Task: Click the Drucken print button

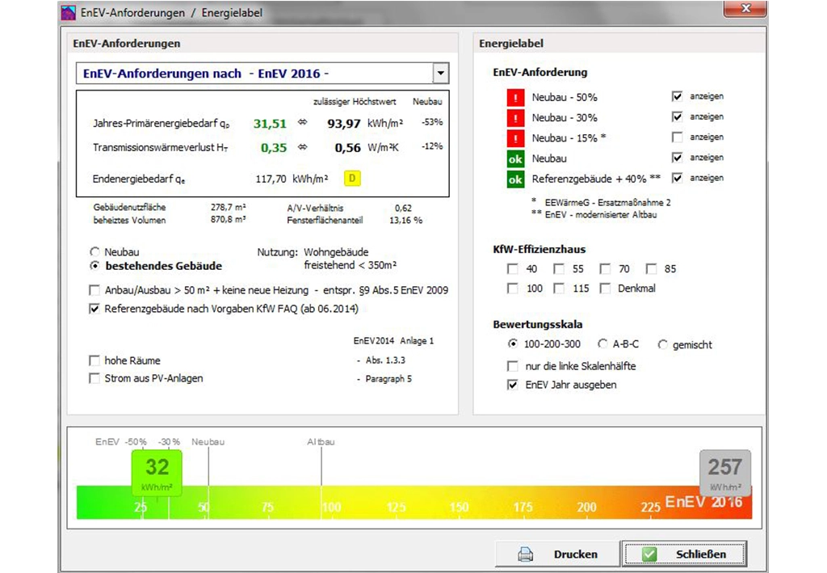Action: tap(558, 554)
